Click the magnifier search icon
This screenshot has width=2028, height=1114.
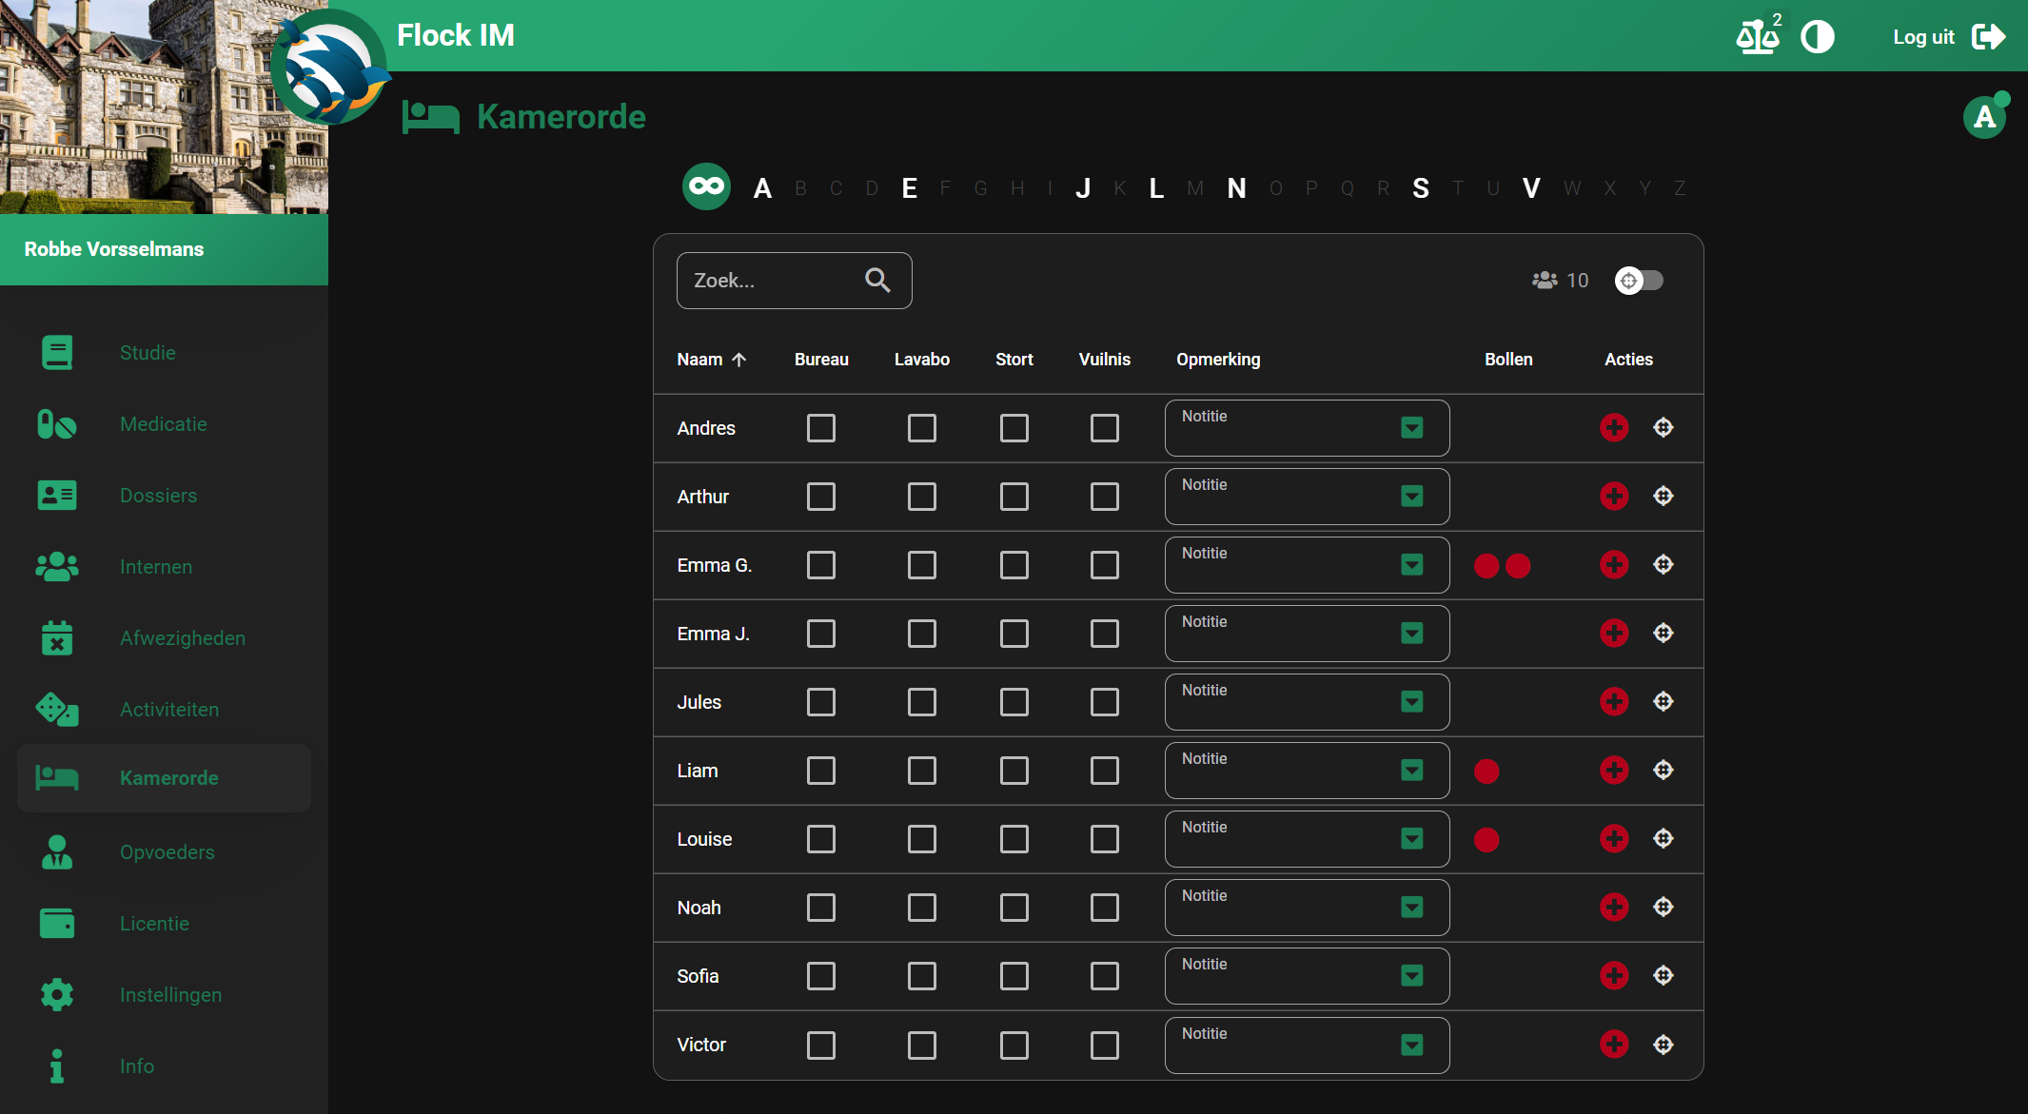coord(877,280)
